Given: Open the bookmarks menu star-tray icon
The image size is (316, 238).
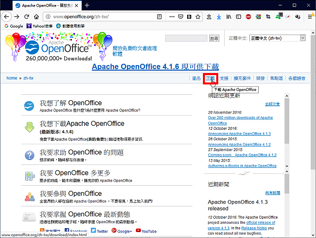Looking at the screenshot, I should pyautogui.click(x=209, y=17).
